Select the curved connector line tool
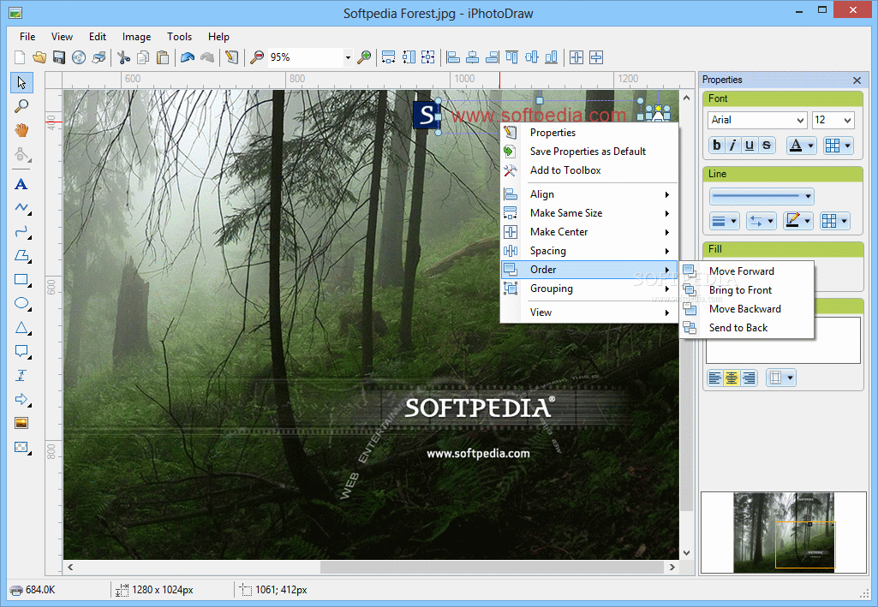This screenshot has height=607, width=878. 21,232
